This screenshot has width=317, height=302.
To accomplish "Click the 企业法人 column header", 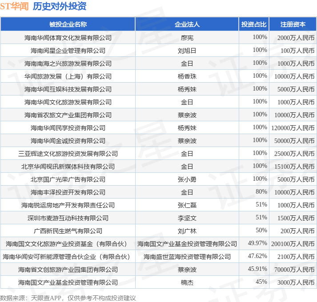I will pos(187,24).
